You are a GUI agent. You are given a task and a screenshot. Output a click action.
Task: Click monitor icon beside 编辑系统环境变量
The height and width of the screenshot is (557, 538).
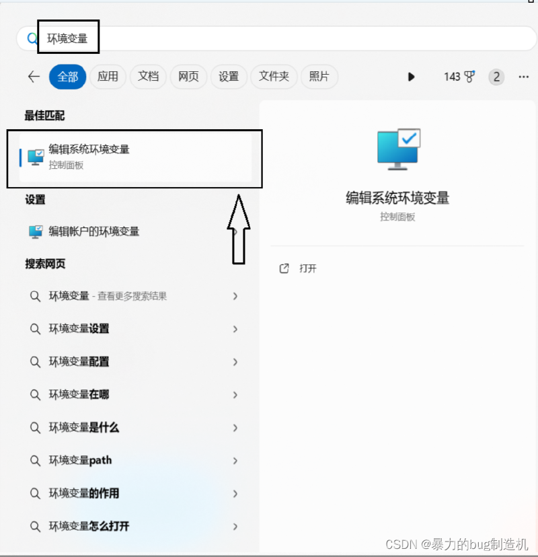[36, 157]
